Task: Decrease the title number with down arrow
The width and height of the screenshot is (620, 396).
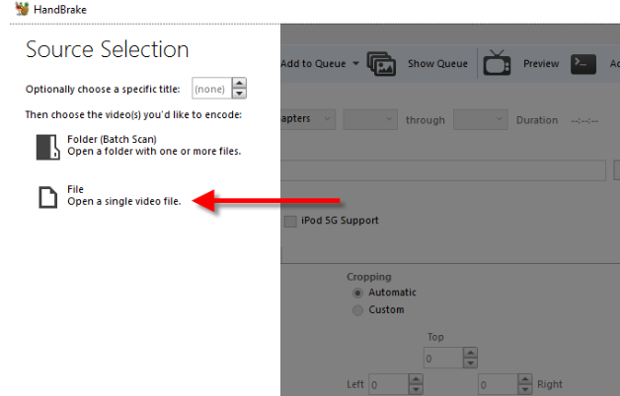Action: 239,94
